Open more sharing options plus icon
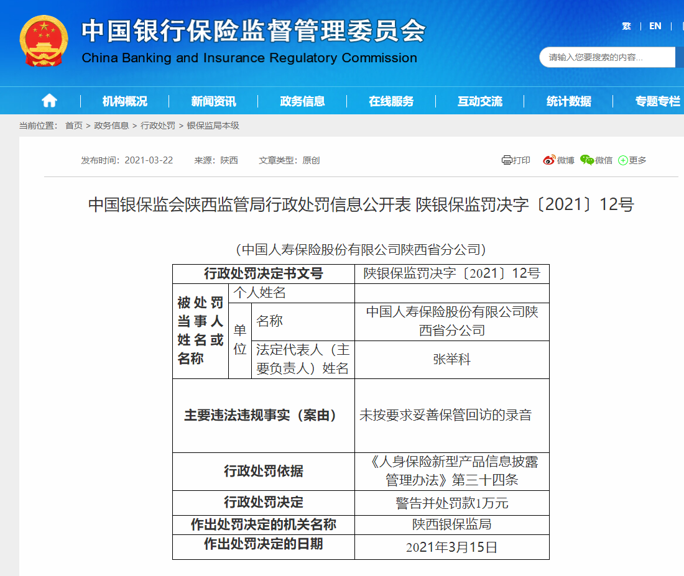684x576 pixels. click(623, 160)
